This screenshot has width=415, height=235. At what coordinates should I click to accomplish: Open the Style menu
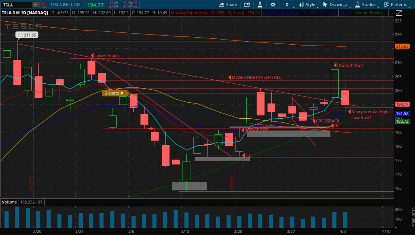coord(307,5)
